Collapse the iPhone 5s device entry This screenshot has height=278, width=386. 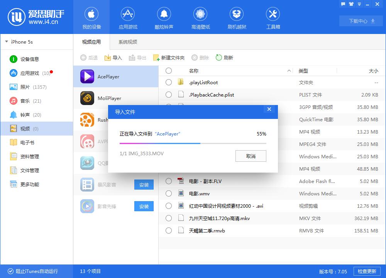(6, 42)
